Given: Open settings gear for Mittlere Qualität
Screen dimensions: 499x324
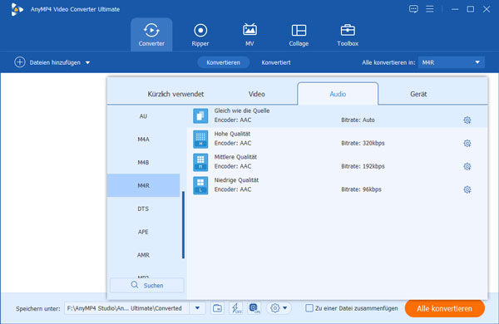Looking at the screenshot, I should (467, 167).
